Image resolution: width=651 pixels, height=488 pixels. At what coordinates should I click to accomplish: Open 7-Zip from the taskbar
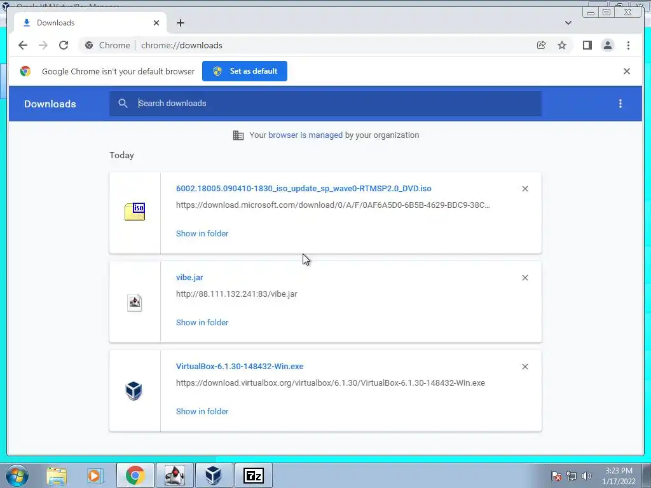[x=254, y=475]
